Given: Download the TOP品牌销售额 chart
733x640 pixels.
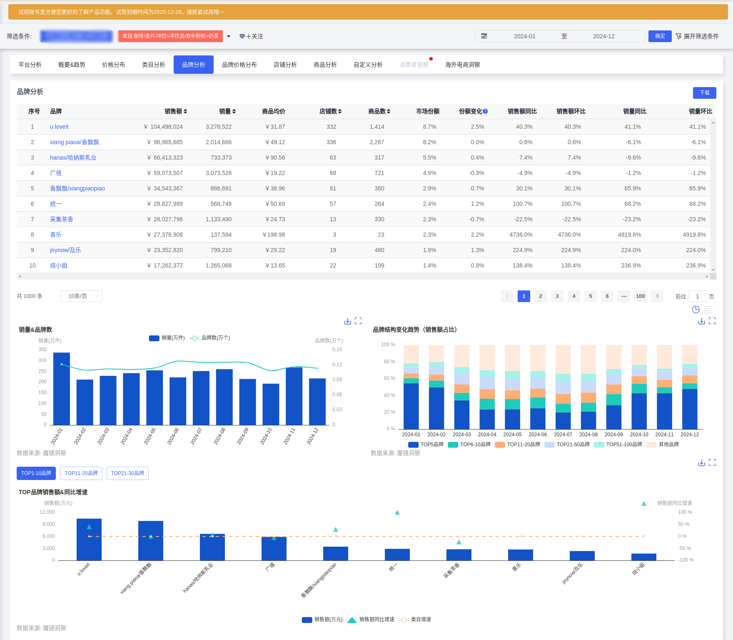Looking at the screenshot, I should [702, 462].
